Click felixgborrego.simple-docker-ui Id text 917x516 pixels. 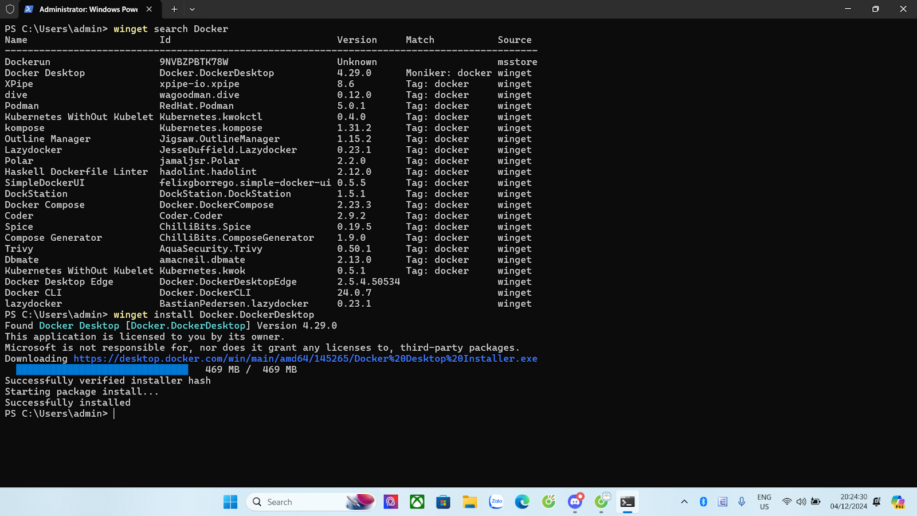(245, 183)
